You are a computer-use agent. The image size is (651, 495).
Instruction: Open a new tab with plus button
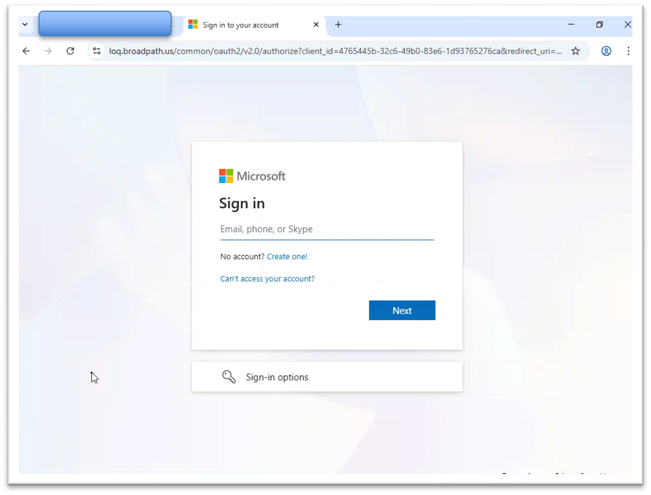[x=338, y=25]
